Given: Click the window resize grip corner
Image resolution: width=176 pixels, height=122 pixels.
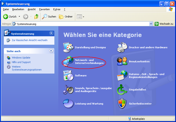Looking at the screenshot, I should click(174, 119).
